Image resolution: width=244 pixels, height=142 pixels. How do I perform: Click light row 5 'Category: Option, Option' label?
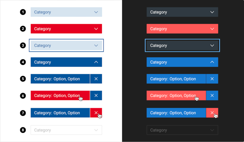coord(57,79)
